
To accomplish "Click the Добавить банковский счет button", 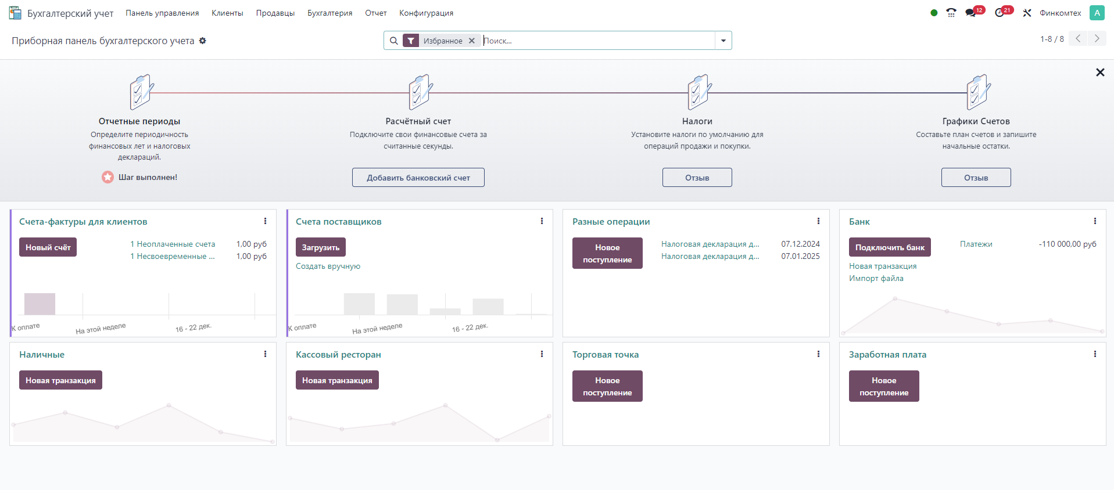I will 418,178.
